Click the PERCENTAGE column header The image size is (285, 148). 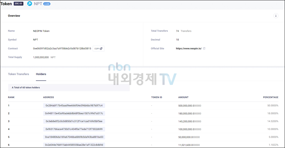click(271, 97)
